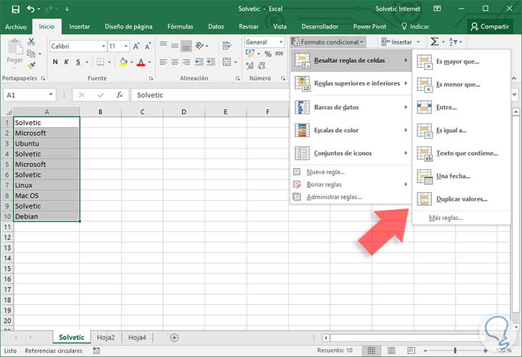The image size is (522, 357).
Task: Click the increase decimals icon
Action: pyautogui.click(x=250, y=66)
